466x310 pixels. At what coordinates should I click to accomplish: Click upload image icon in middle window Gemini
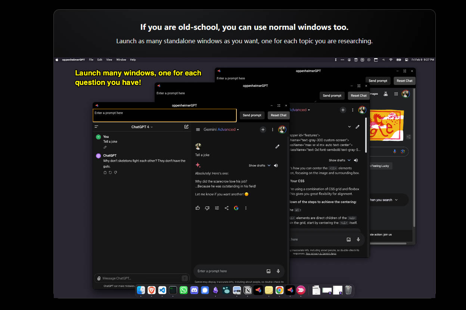(x=349, y=240)
